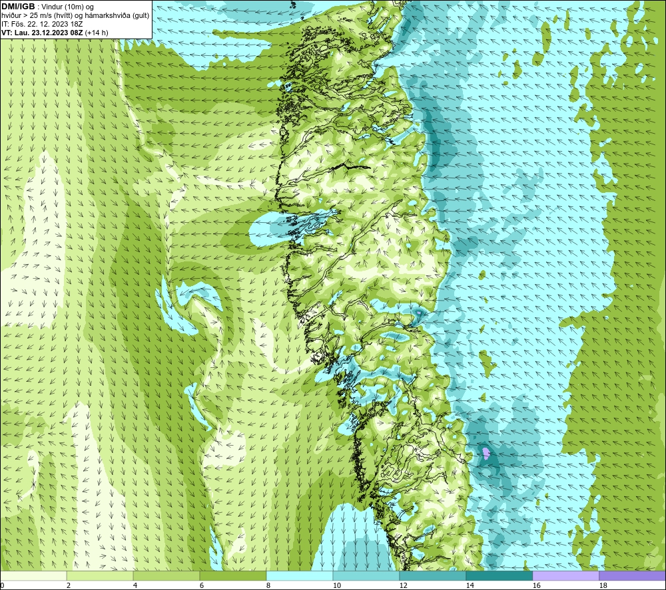Click the 2–4 m/s light green swatch
This screenshot has width=666, height=590.
coord(100,575)
